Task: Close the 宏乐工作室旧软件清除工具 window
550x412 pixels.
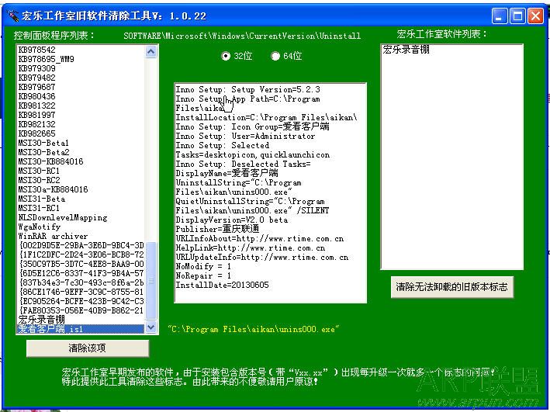Action: pyautogui.click(x=535, y=16)
